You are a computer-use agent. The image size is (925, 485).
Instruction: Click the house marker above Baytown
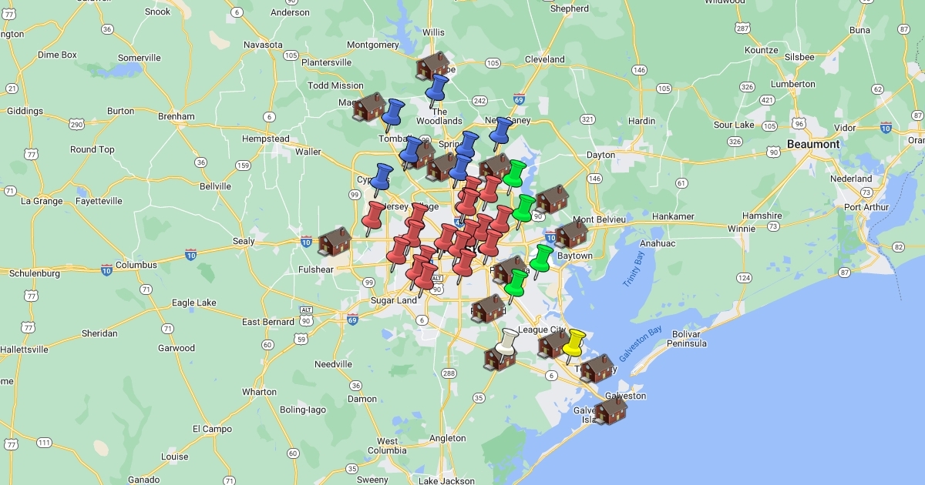pos(571,234)
